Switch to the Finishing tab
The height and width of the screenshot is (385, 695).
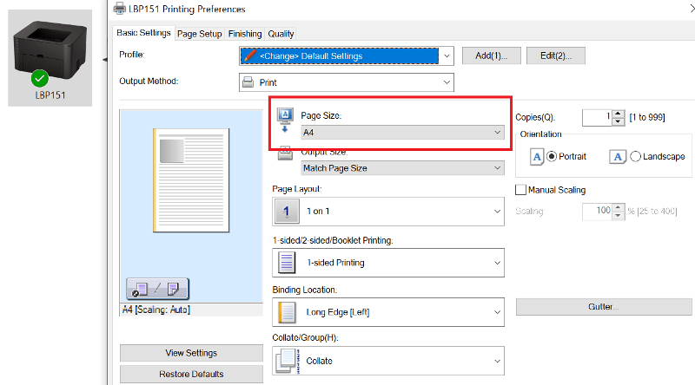tap(245, 34)
